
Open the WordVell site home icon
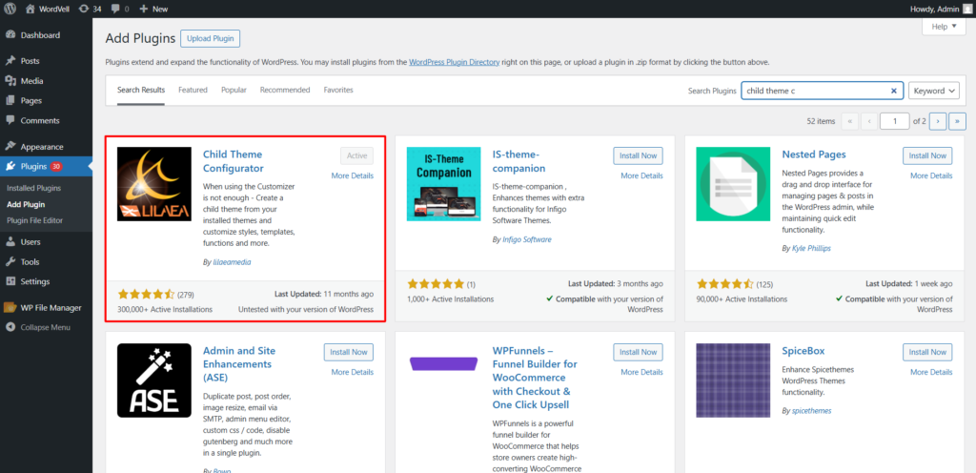30,9
